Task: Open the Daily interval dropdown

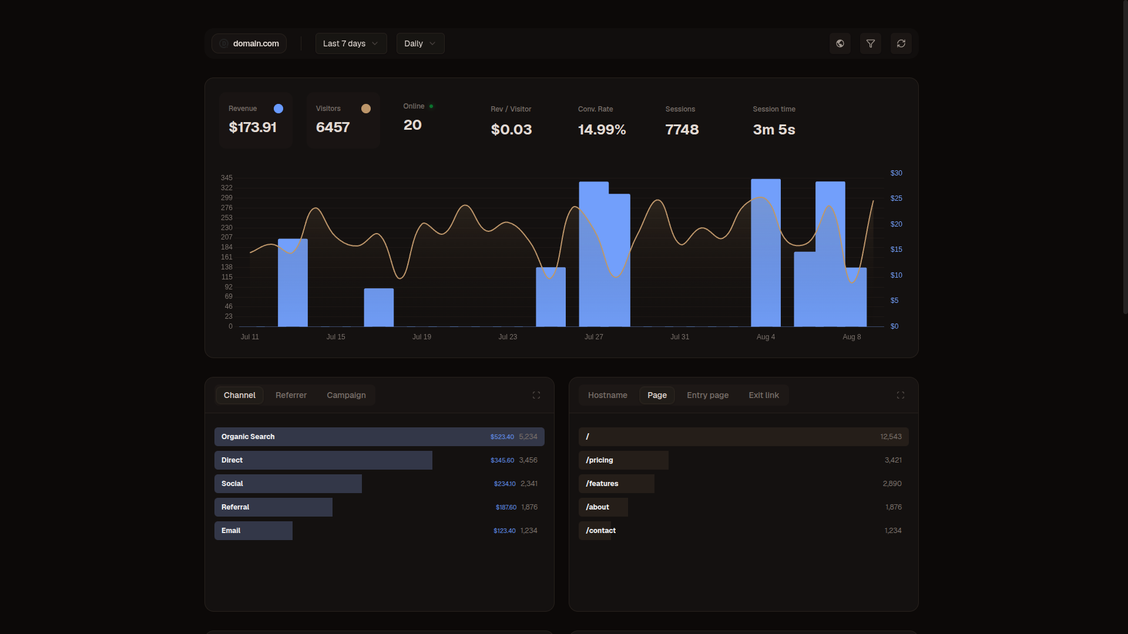Action: 421,43
